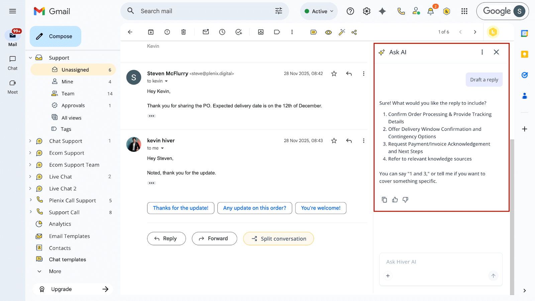The width and height of the screenshot is (535, 301).
Task: Close the Ask AI panel
Action: pyautogui.click(x=496, y=52)
